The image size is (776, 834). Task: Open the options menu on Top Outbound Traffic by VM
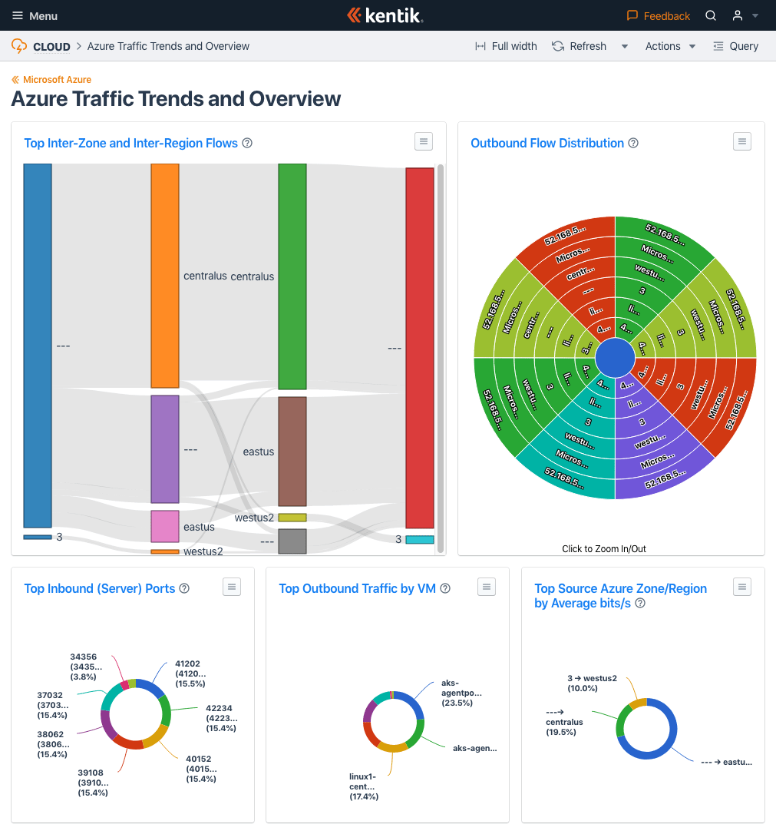(x=487, y=587)
